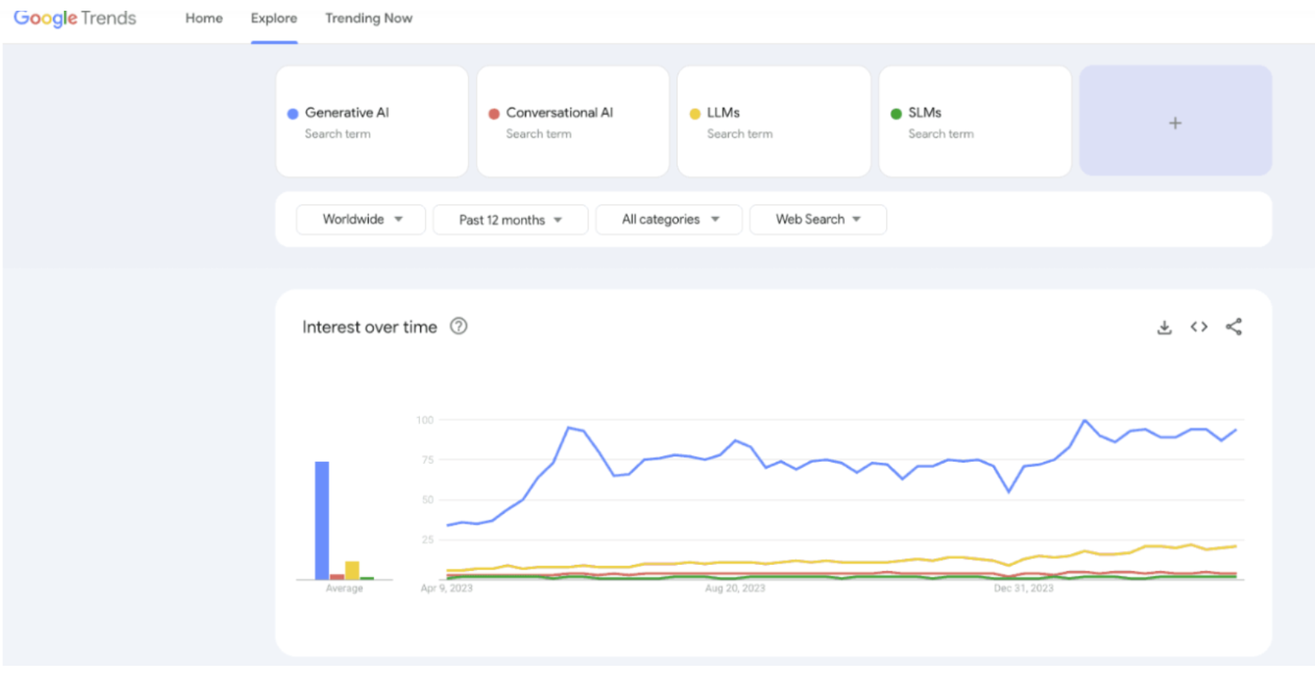Open the Home tab
This screenshot has width=1315, height=678.
click(203, 18)
